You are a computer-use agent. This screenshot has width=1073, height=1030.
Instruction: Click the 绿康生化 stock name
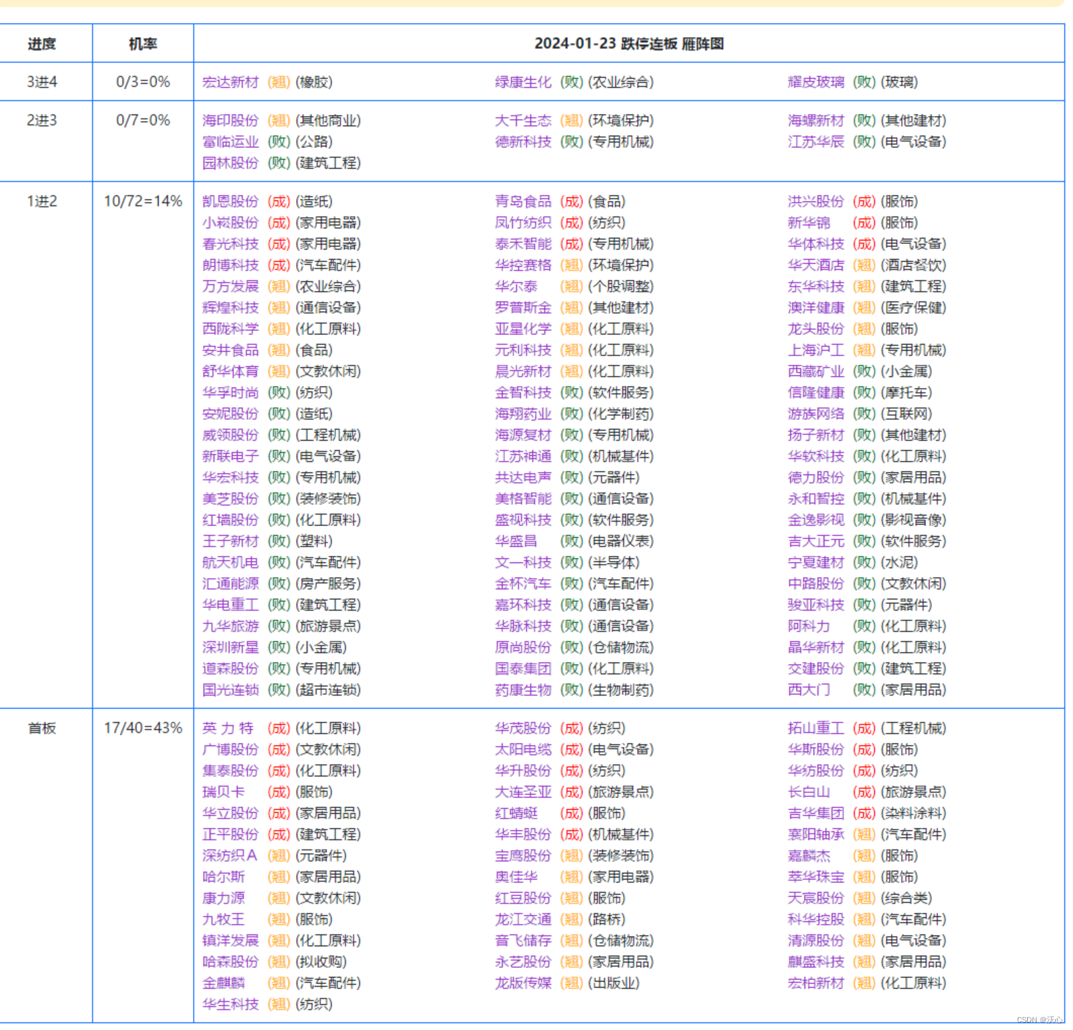[523, 82]
